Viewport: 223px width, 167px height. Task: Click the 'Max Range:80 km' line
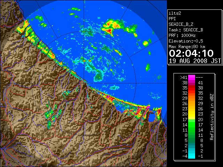tap(187, 47)
